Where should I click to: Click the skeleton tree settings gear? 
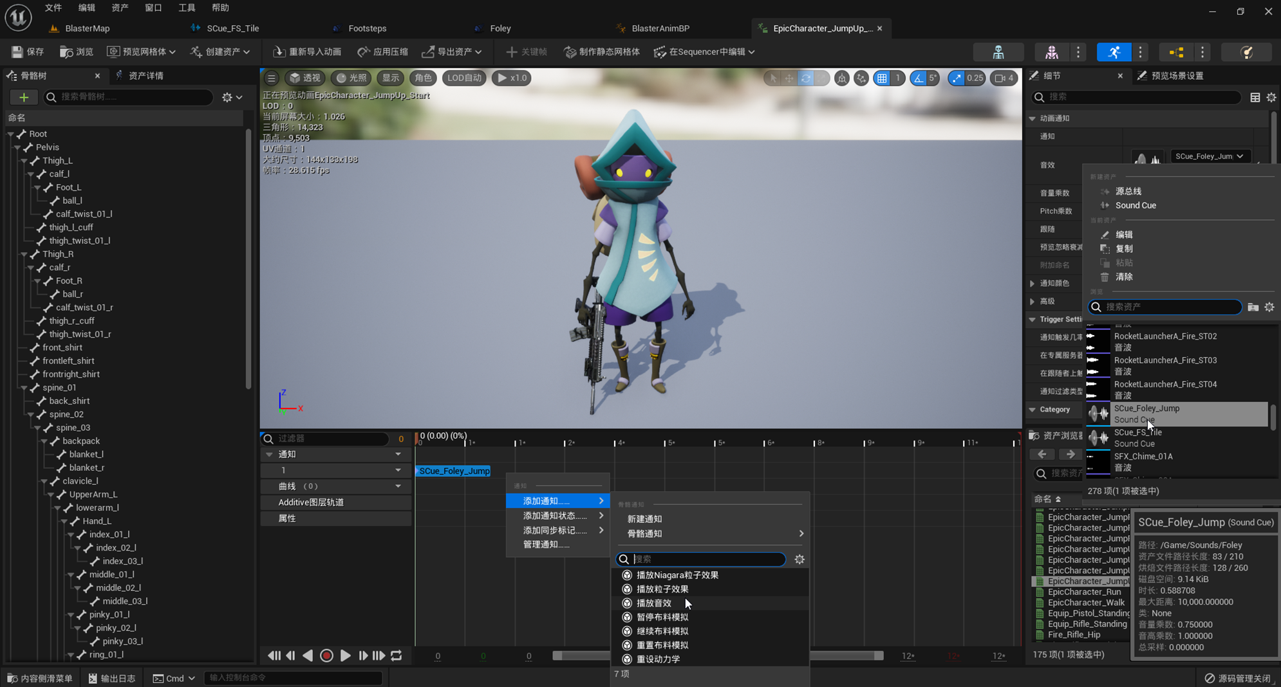[232, 97]
